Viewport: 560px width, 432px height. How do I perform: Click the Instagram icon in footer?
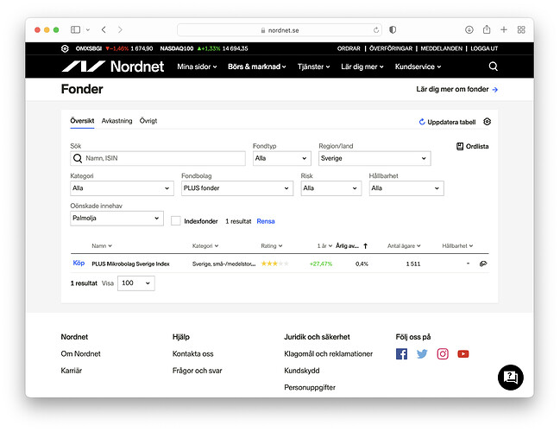(443, 353)
